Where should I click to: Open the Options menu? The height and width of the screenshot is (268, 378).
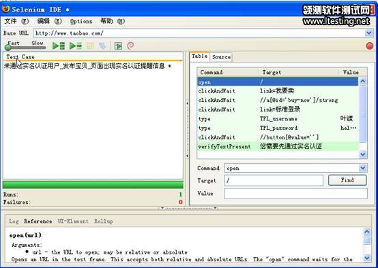coord(81,21)
